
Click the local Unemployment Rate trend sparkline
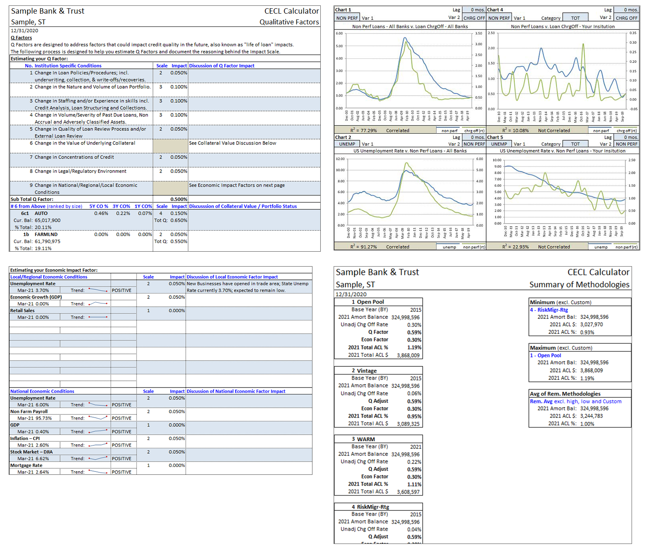coord(98,290)
